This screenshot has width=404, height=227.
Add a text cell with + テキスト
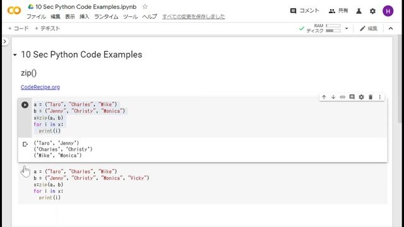(x=47, y=28)
